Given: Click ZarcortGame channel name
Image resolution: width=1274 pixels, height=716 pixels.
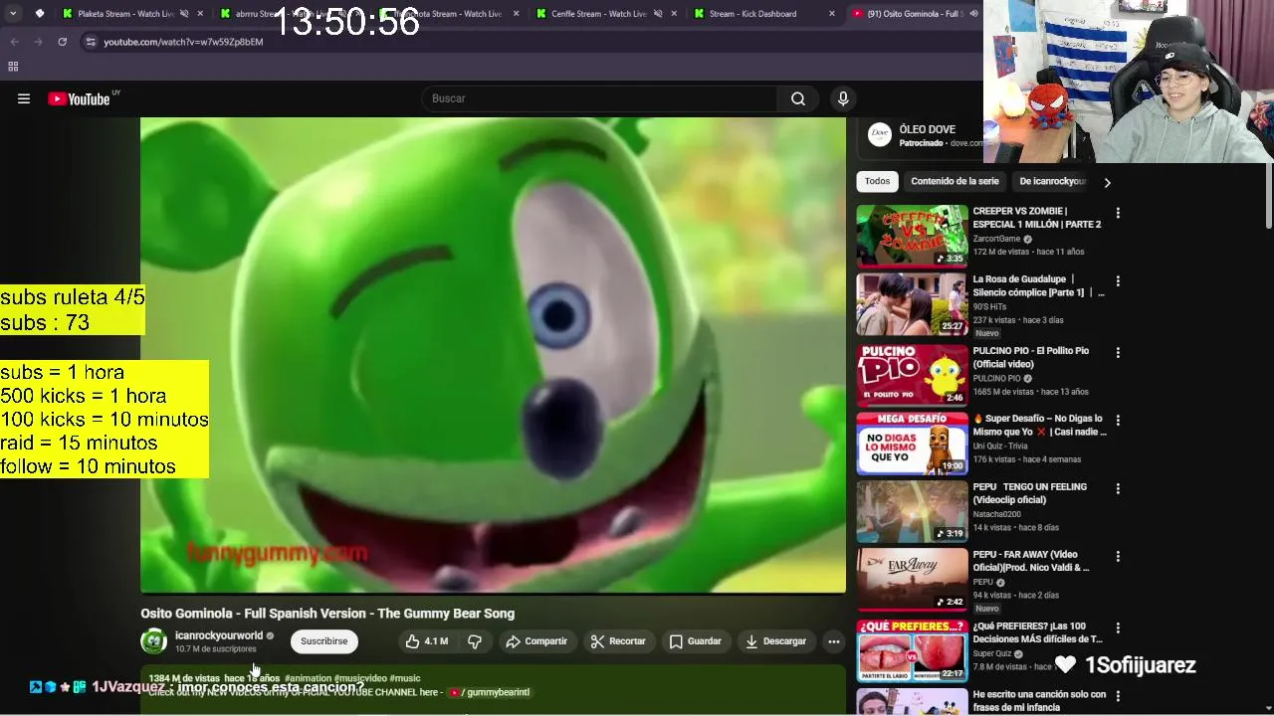Looking at the screenshot, I should tap(996, 239).
